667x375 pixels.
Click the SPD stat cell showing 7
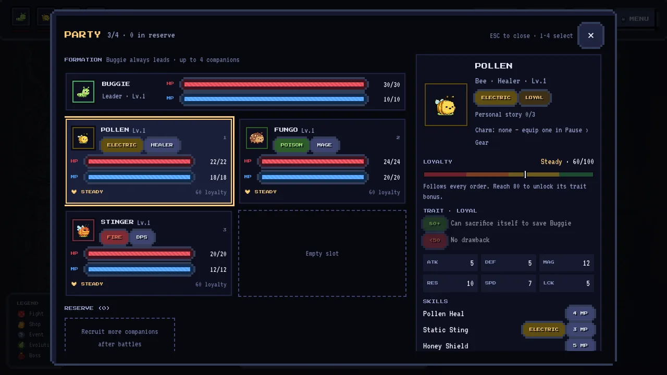coord(508,283)
